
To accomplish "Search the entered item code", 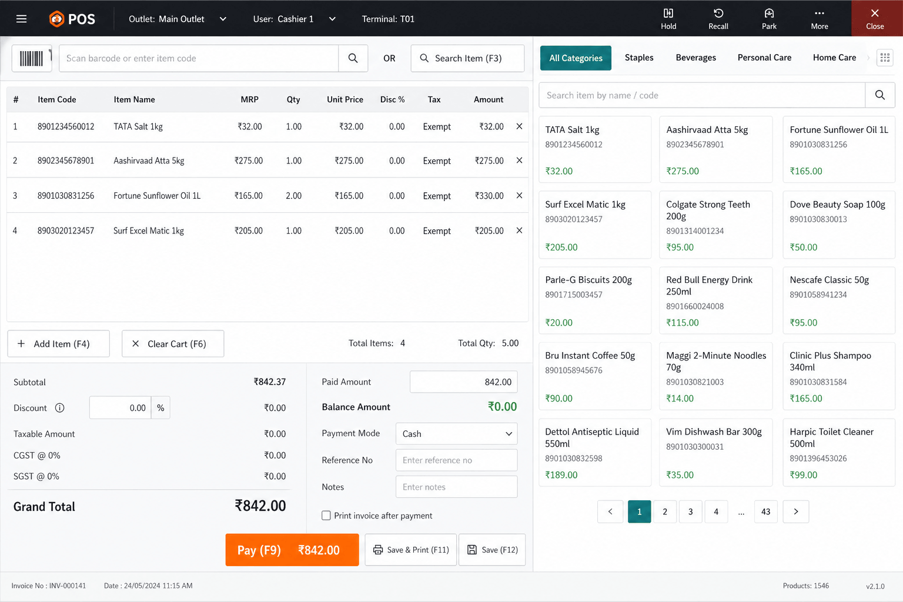I will (353, 58).
